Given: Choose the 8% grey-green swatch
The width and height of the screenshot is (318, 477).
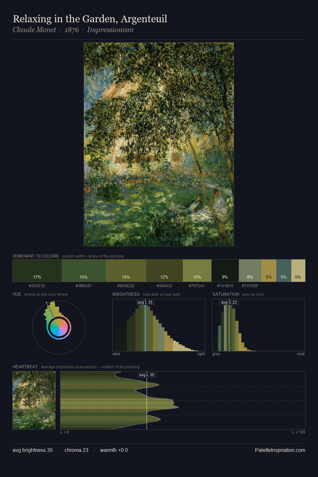Looking at the screenshot, I should tap(250, 271).
